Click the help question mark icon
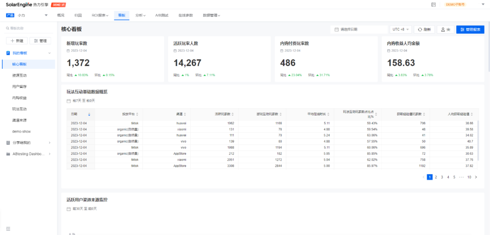490x235 pixels. 433,5
